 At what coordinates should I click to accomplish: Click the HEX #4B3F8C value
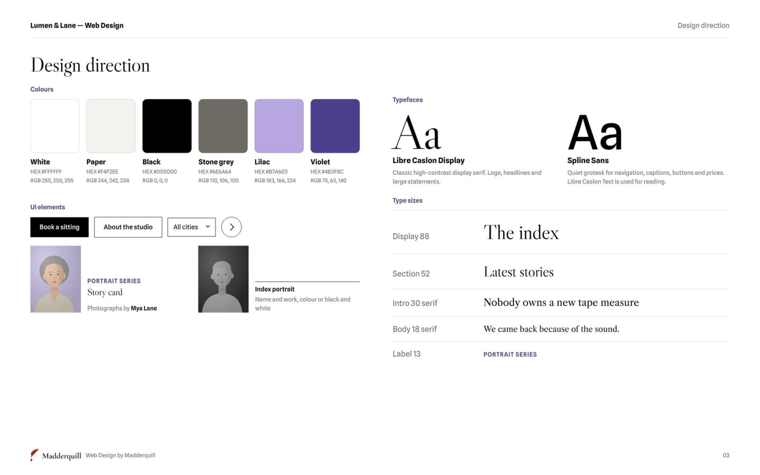(327, 172)
